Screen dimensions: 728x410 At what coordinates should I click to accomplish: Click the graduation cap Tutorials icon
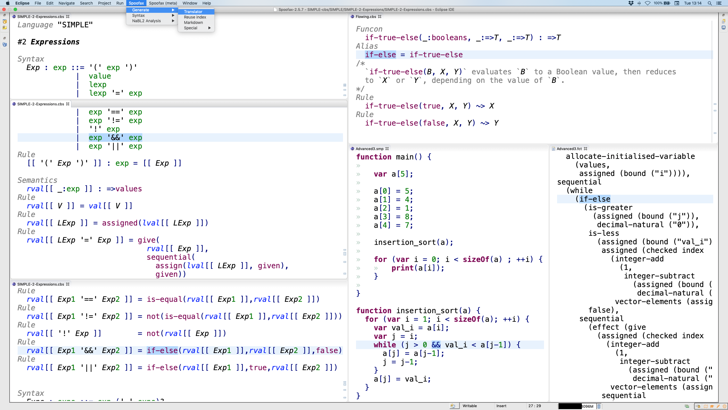tap(712, 406)
